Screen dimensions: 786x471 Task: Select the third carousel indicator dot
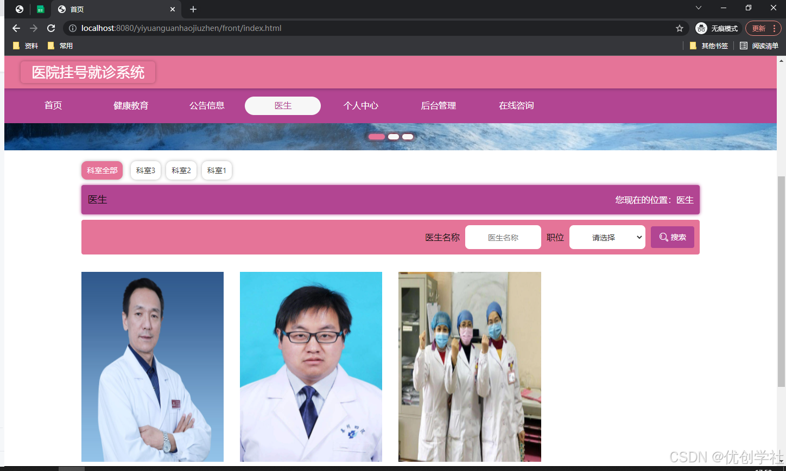click(408, 137)
